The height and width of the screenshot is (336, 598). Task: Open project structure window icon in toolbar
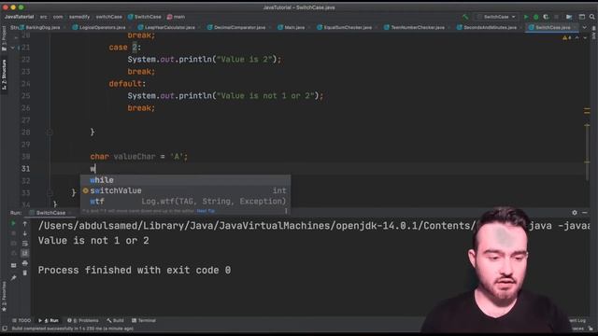[581, 17]
